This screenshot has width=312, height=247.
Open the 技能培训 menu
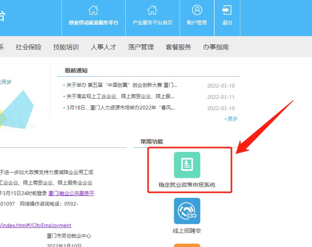coord(66,47)
